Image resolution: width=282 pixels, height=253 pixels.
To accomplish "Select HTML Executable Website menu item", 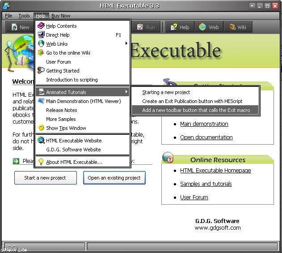I will [82, 140].
